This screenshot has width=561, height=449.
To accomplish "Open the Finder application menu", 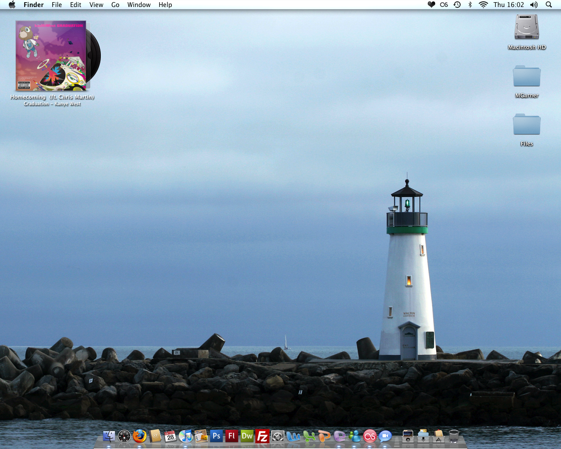I will [x=34, y=5].
